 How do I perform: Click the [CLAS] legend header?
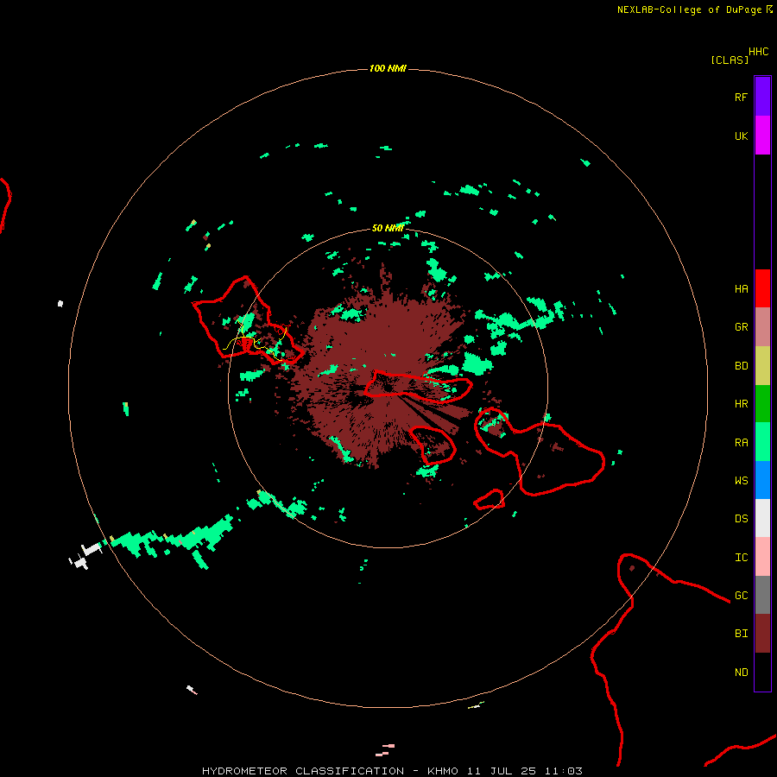click(x=730, y=60)
